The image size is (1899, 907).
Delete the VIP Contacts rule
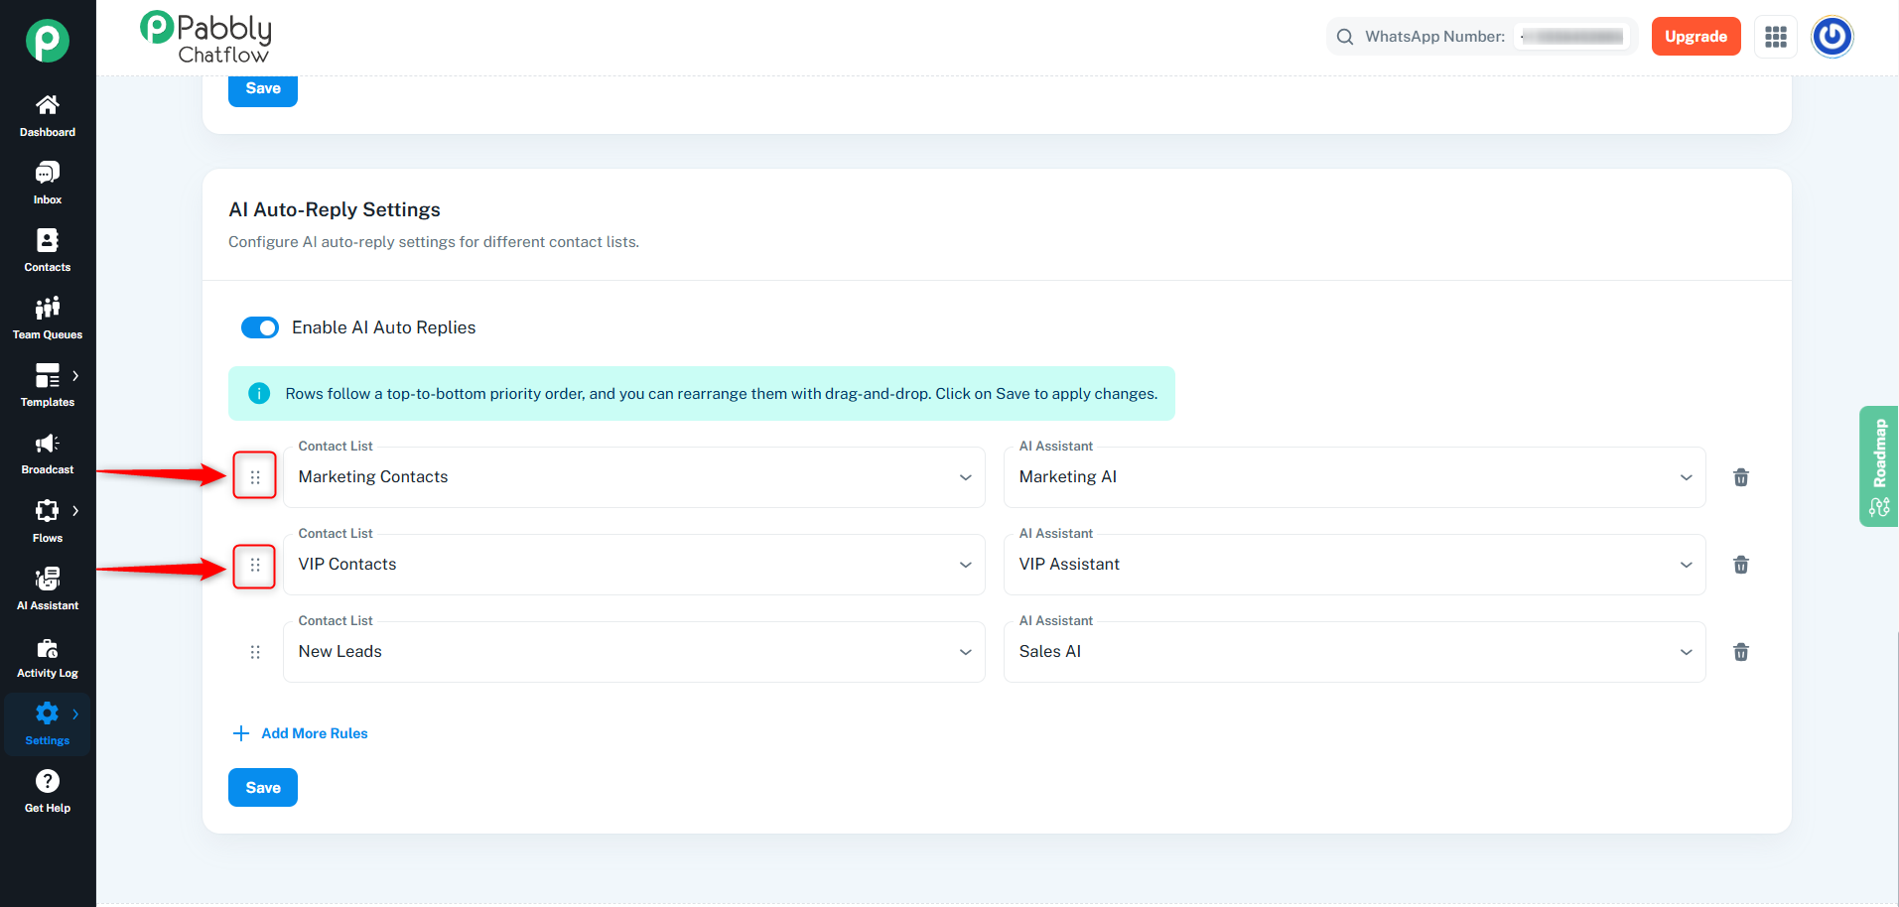(x=1741, y=565)
